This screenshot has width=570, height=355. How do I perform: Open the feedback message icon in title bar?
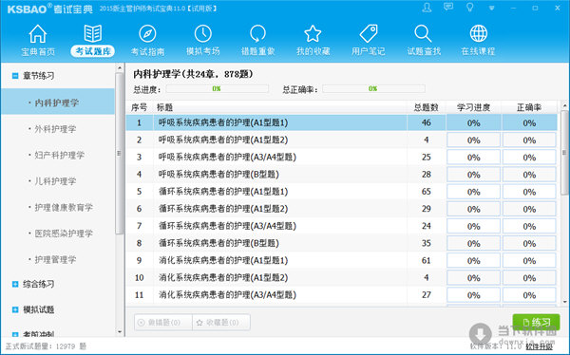pyautogui.click(x=448, y=7)
